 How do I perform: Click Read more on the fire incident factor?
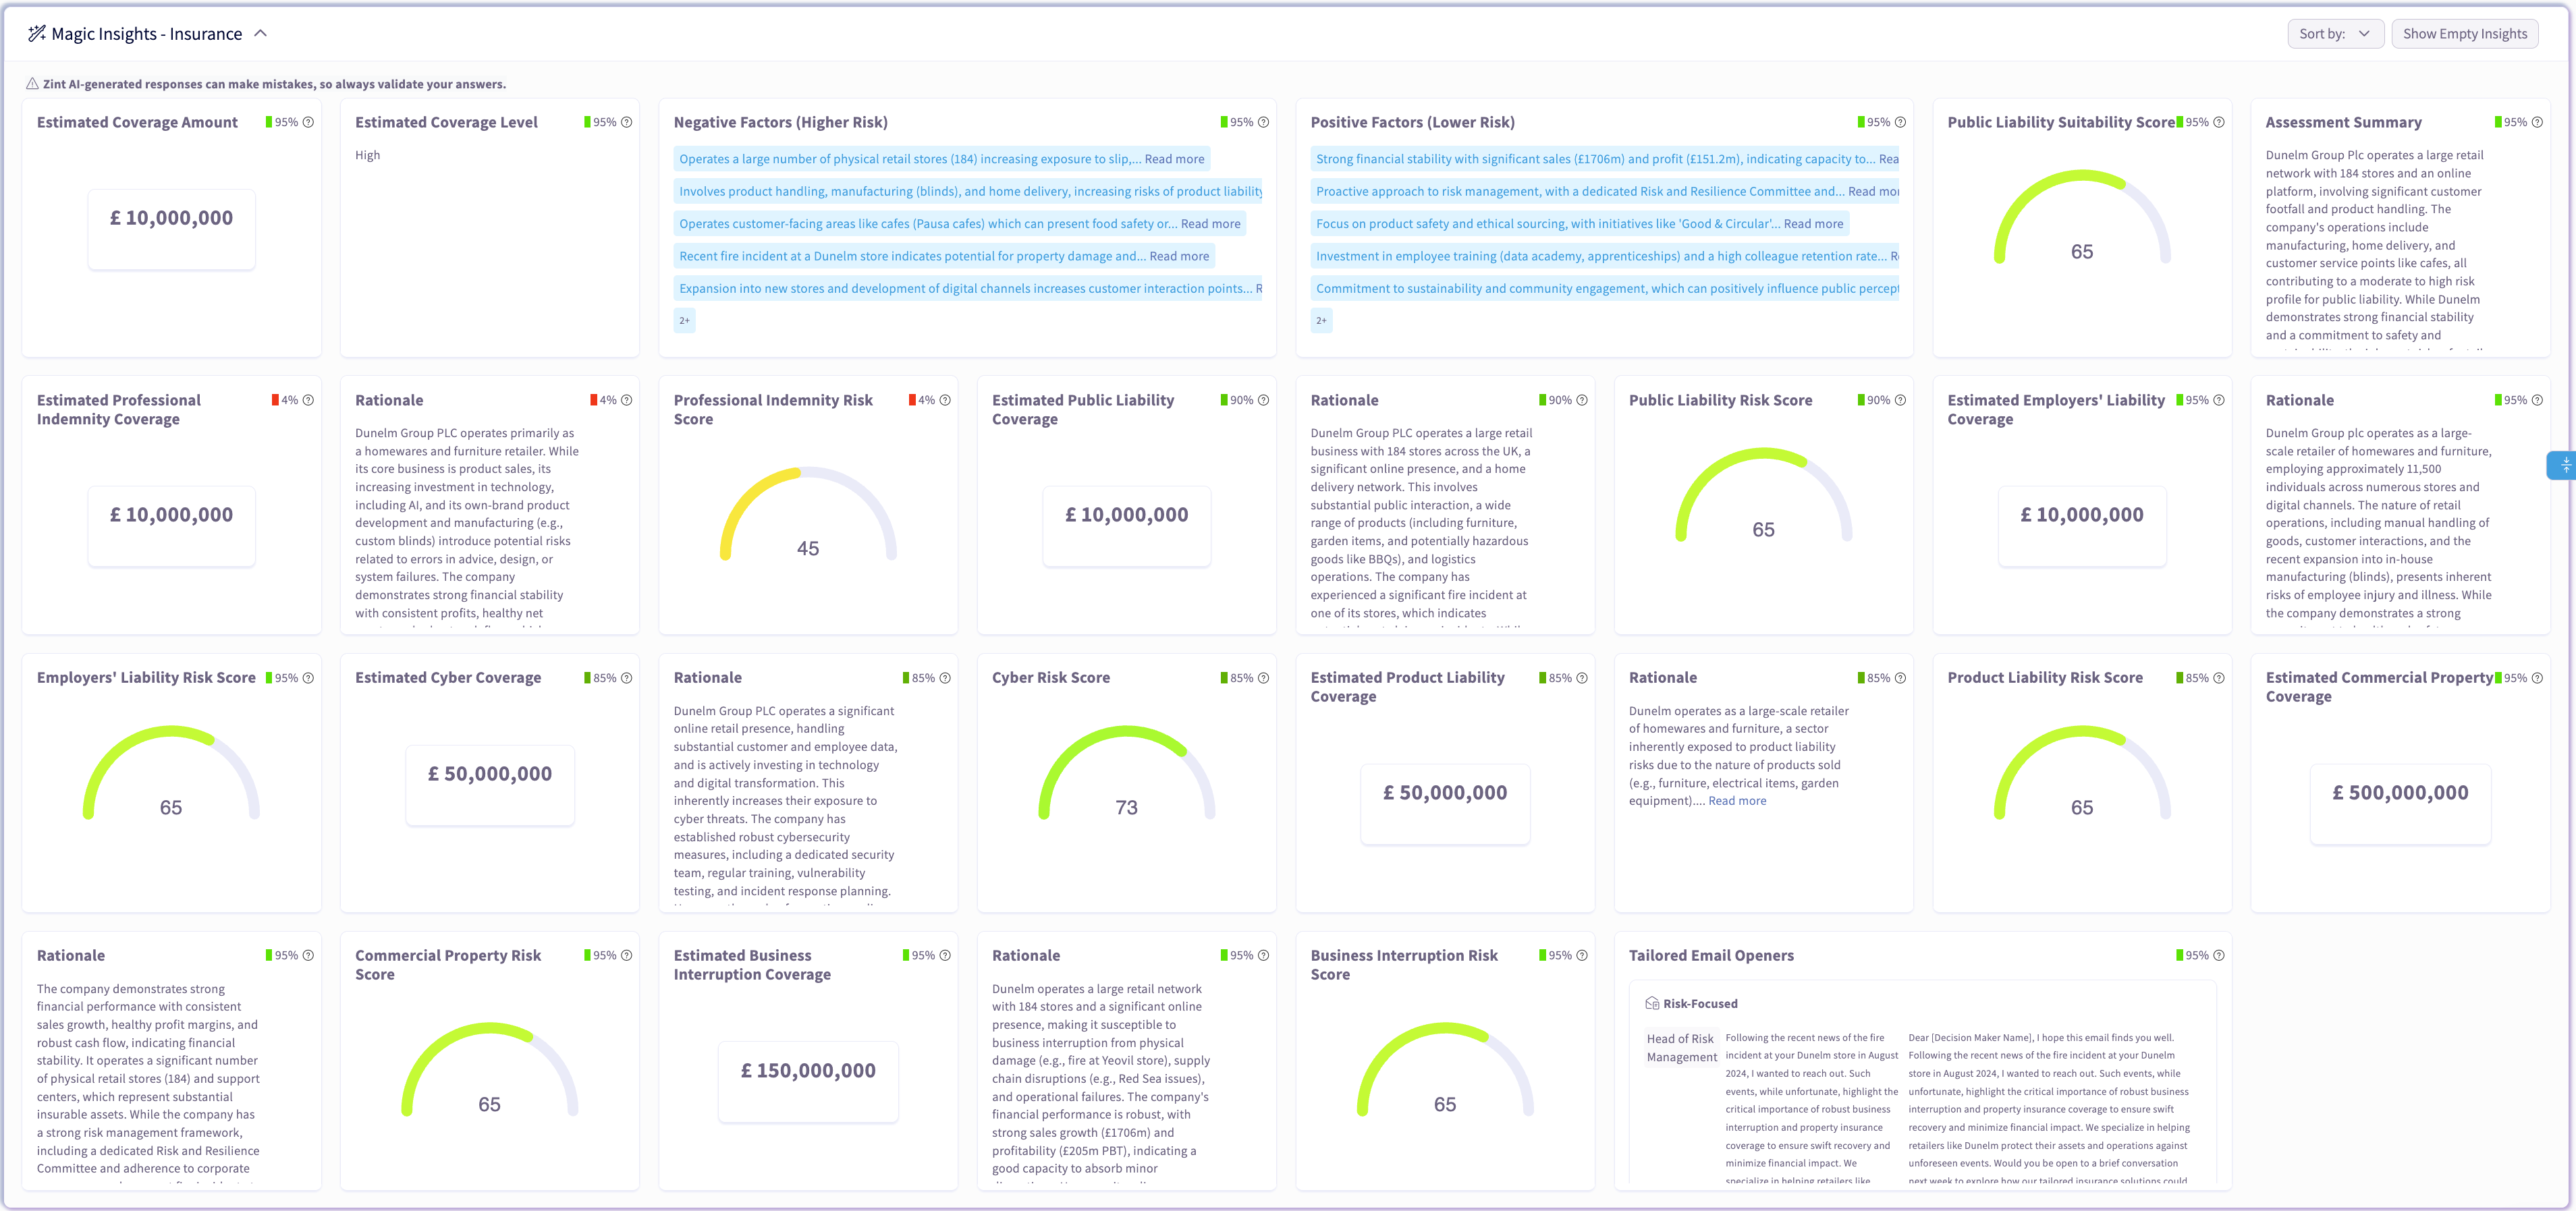[1180, 256]
